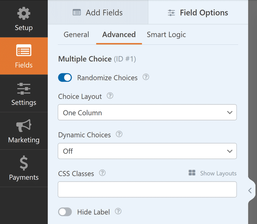257x224 pixels.
Task: Switch to the Smart Logic tab
Action: pyautogui.click(x=166, y=34)
